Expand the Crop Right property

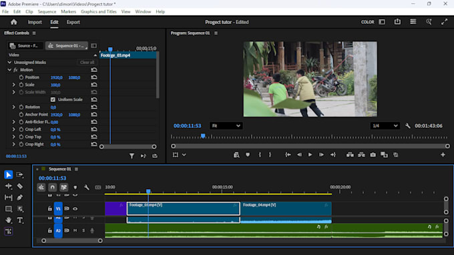[x=13, y=144]
